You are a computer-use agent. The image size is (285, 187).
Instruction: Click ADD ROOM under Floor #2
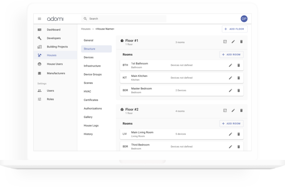click(x=231, y=124)
